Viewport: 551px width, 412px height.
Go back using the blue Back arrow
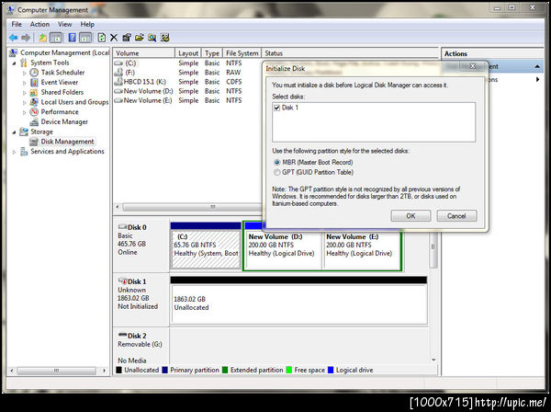click(14, 38)
